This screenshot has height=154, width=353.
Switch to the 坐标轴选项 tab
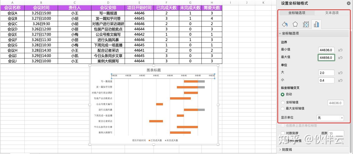click(297, 13)
